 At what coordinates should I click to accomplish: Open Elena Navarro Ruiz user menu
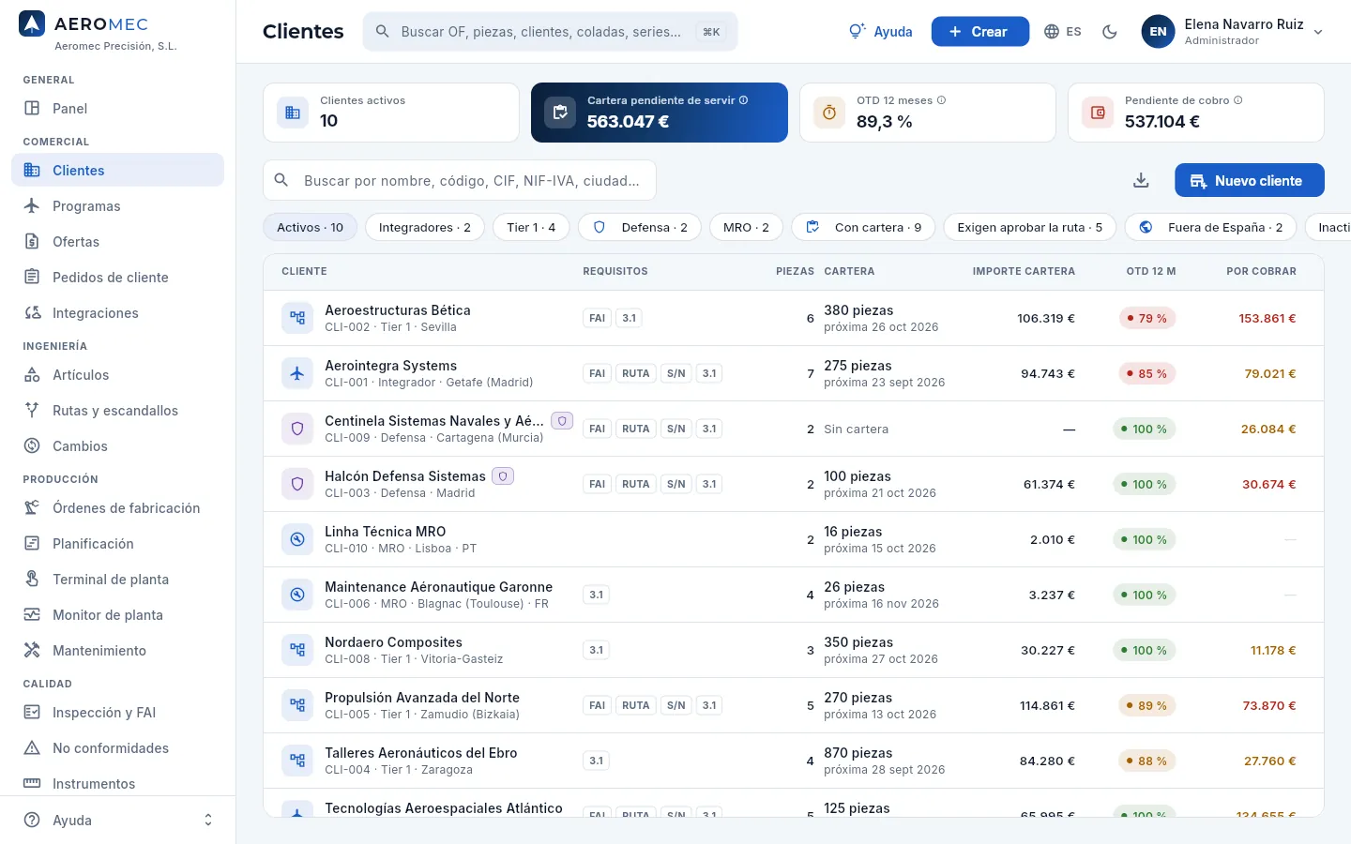click(1232, 32)
